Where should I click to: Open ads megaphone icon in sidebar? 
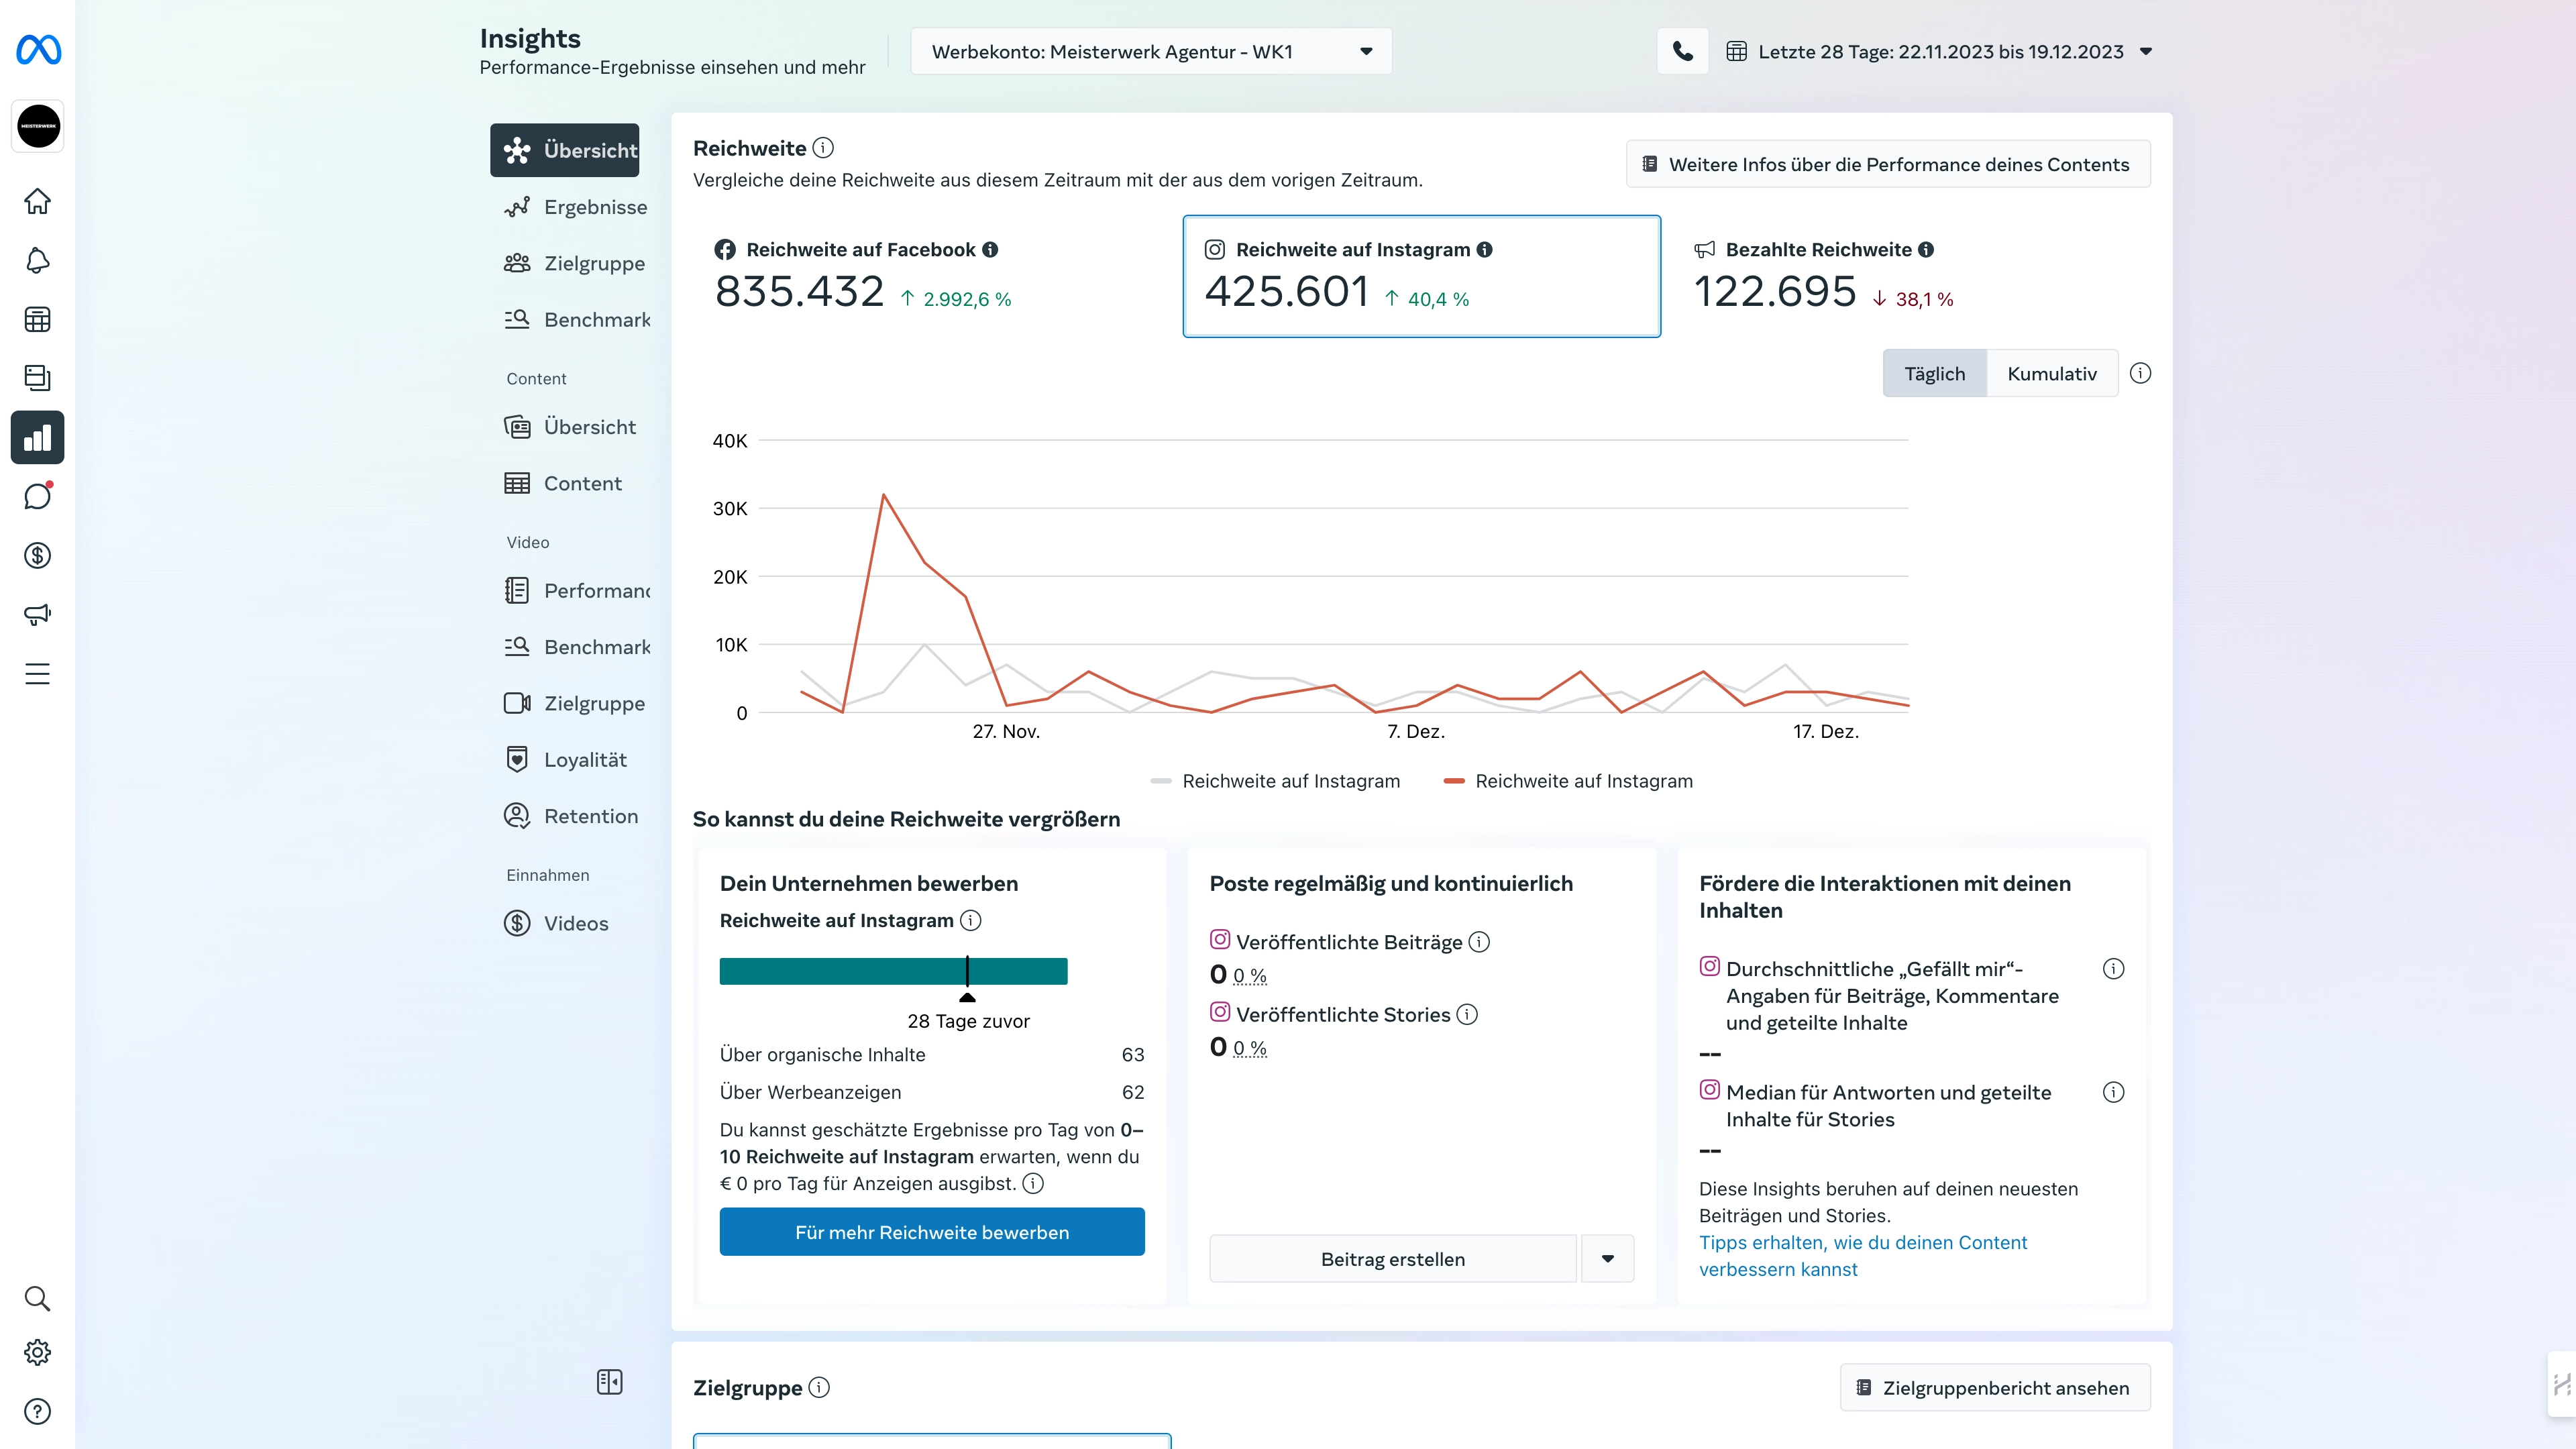point(38,614)
